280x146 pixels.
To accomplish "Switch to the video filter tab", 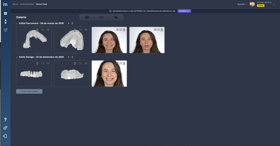I will point(101,17).
